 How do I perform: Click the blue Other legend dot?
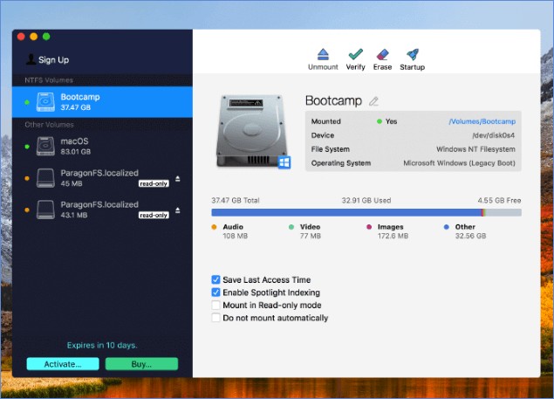[447, 227]
